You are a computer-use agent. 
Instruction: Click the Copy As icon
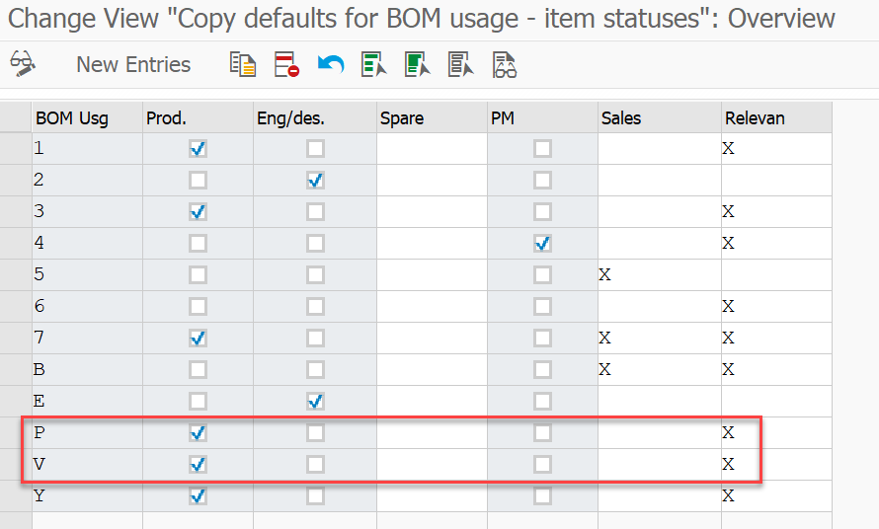tap(243, 64)
